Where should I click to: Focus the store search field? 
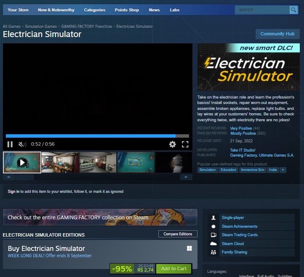pyautogui.click(x=262, y=10)
